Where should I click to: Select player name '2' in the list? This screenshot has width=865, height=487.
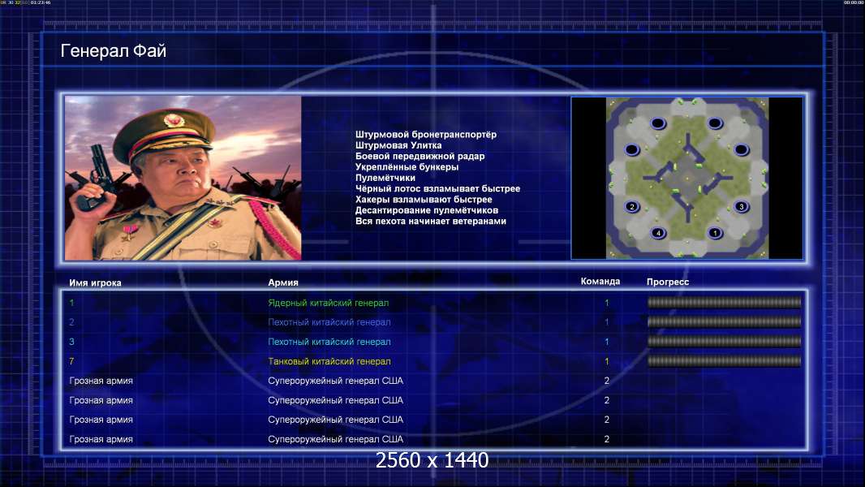tap(71, 322)
